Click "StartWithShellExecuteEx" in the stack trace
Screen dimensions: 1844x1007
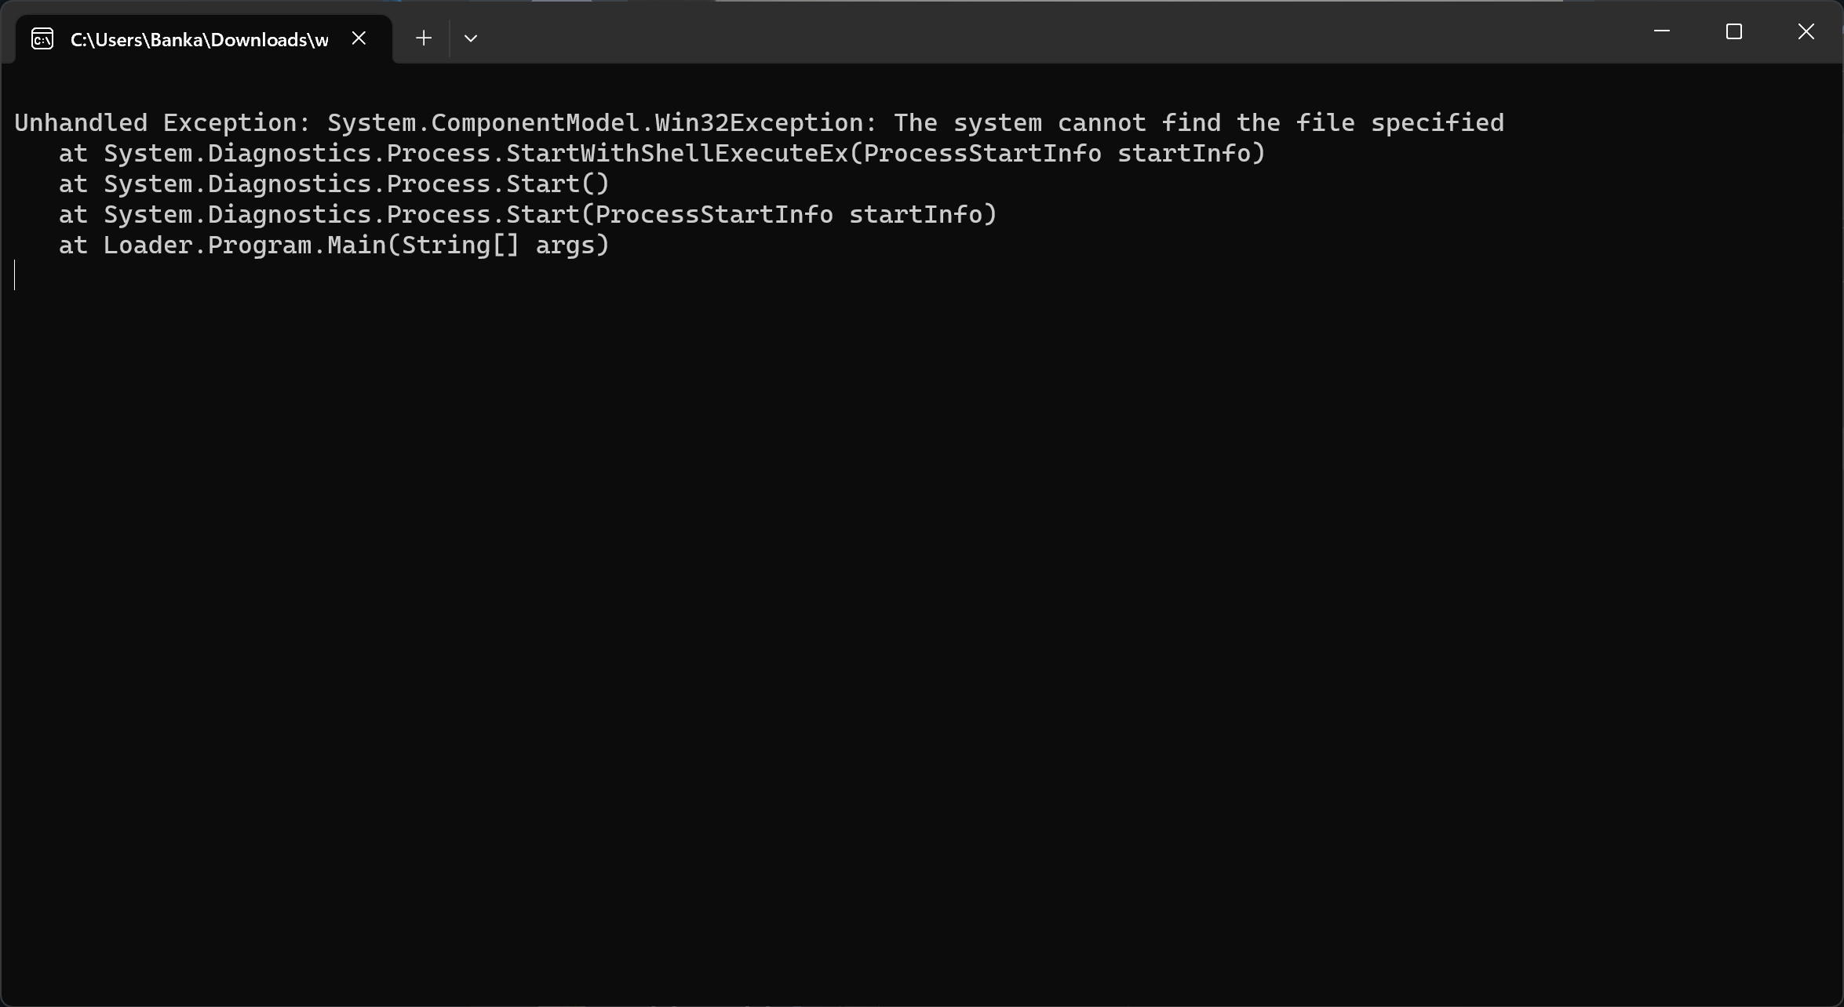click(677, 154)
